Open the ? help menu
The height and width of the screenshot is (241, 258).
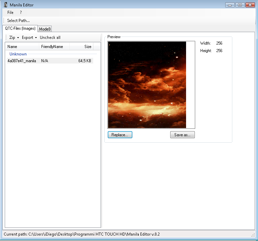(x=21, y=13)
